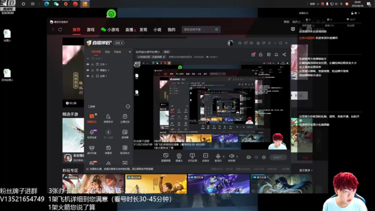
Task: Open the 弹幕秀 tool
Action: [x=108, y=150]
